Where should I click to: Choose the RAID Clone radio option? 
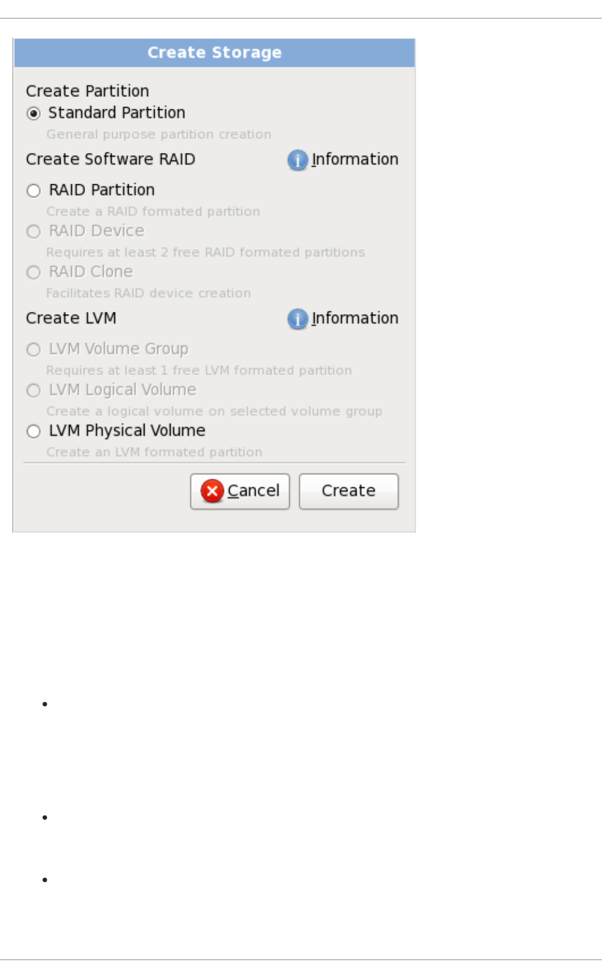coord(34,272)
